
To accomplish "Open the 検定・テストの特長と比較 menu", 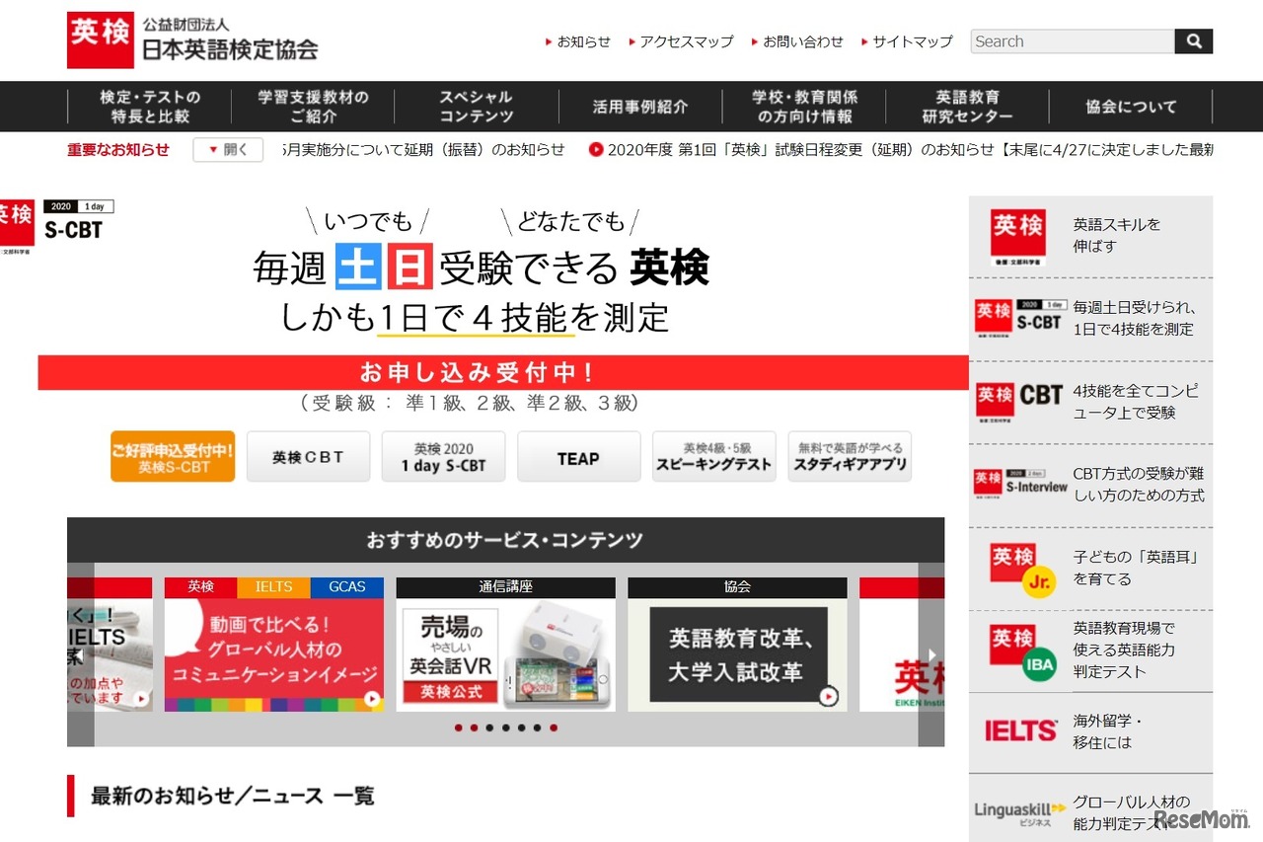I will click(x=150, y=107).
